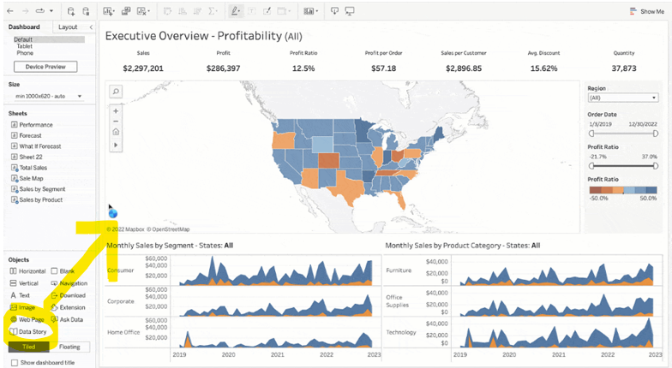Open the Replay animation dropdown arrow

coord(51,10)
